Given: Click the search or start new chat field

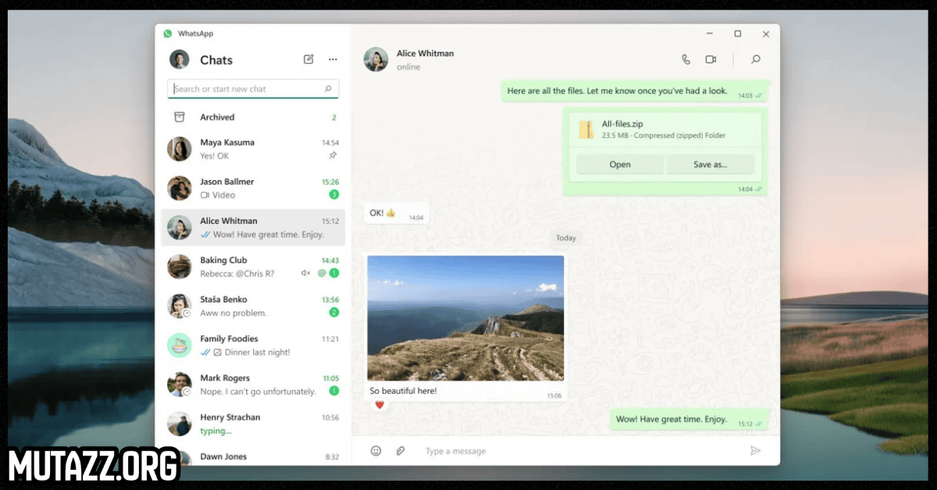Looking at the screenshot, I should [x=248, y=89].
